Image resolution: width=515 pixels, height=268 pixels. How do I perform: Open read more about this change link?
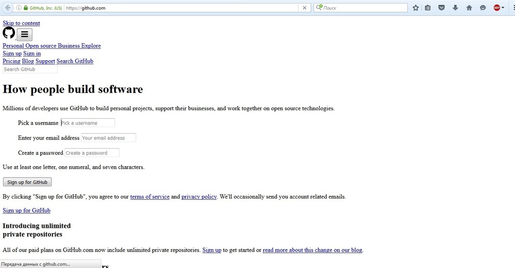[313, 250]
